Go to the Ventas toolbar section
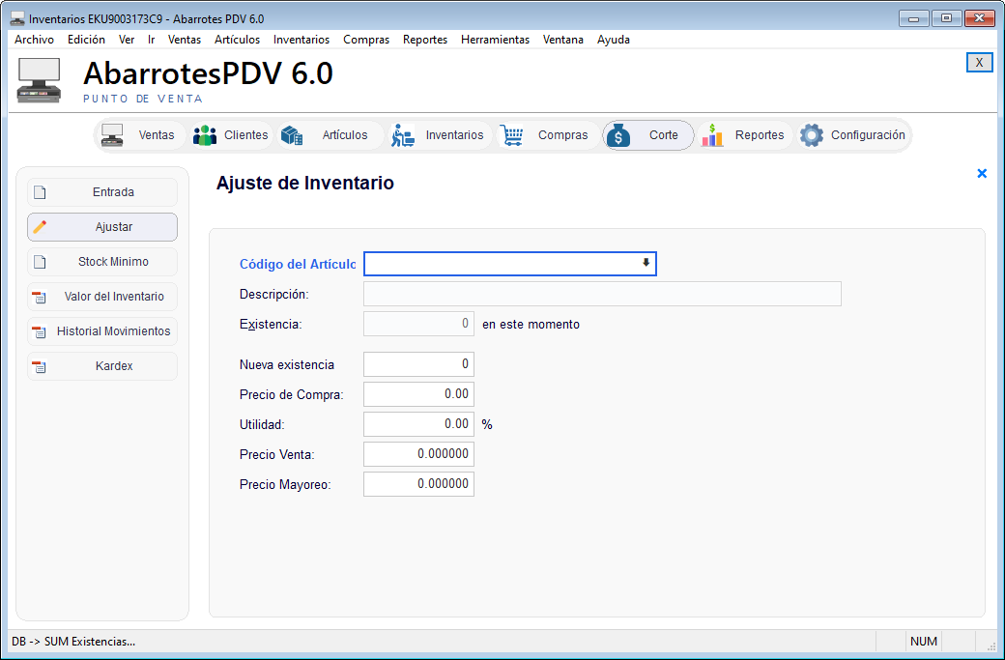 [141, 135]
